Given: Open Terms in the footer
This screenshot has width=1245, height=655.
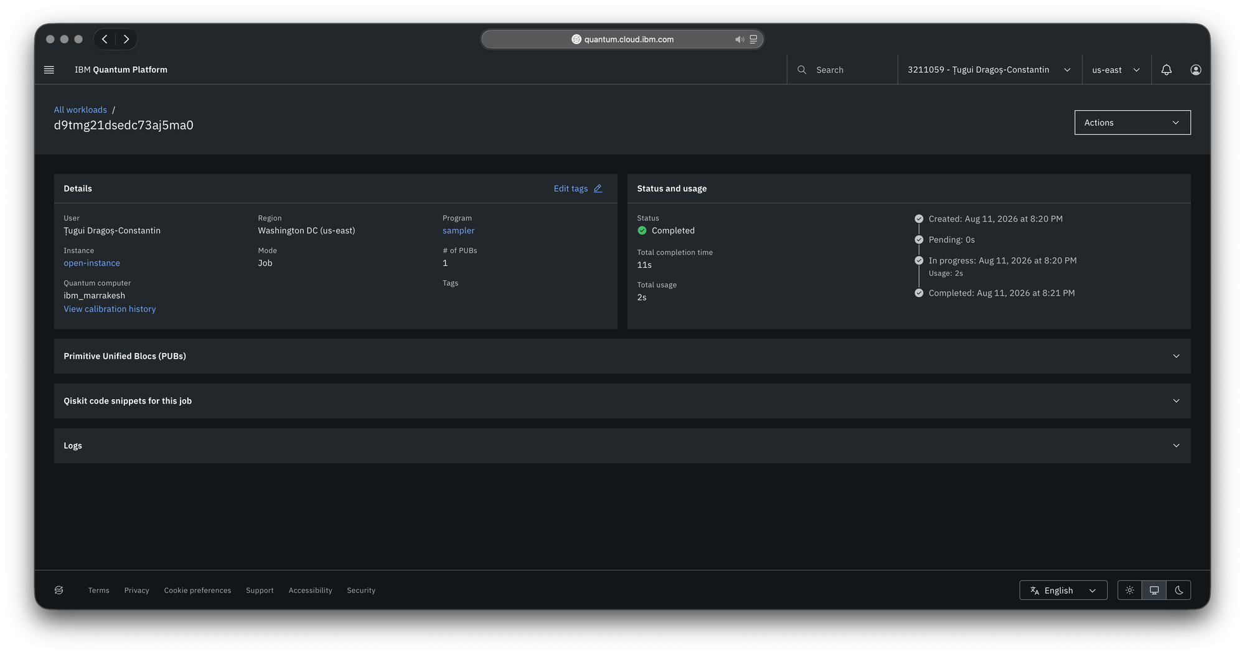Looking at the screenshot, I should (x=98, y=590).
